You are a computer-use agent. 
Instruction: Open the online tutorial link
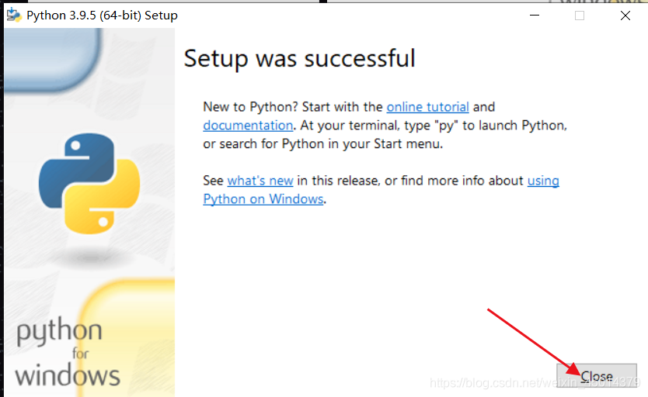coord(428,107)
